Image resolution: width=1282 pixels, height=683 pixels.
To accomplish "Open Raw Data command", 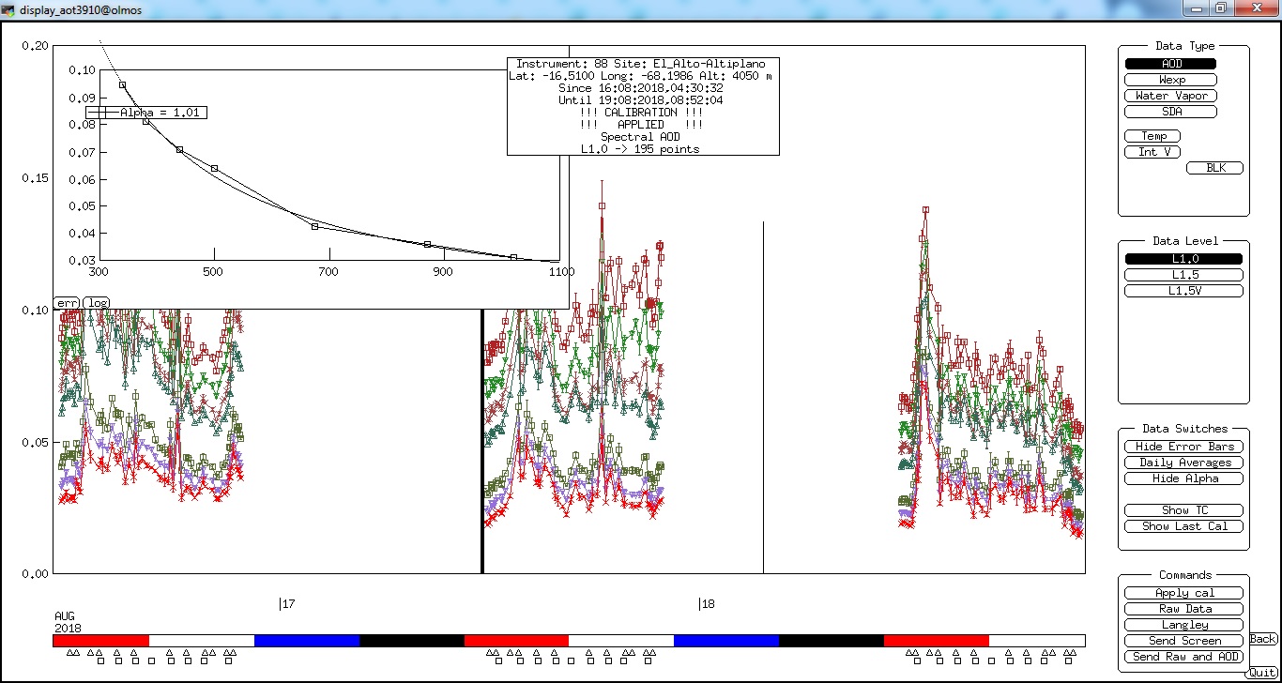I will click(x=1184, y=609).
